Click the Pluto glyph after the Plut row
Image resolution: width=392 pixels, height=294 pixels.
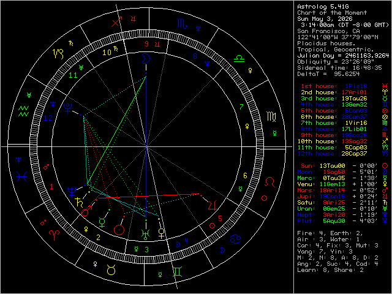pyautogui.click(x=385, y=221)
